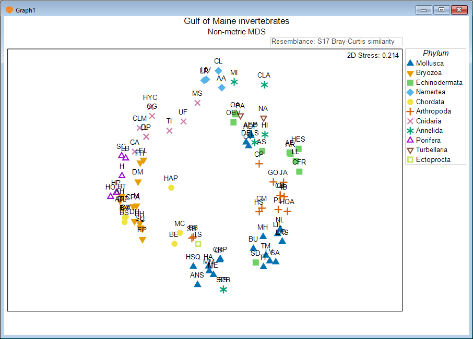Viewport: 473px width, 339px height.
Task: Select the Porifera open triangle legend symbol
Action: coord(410,140)
